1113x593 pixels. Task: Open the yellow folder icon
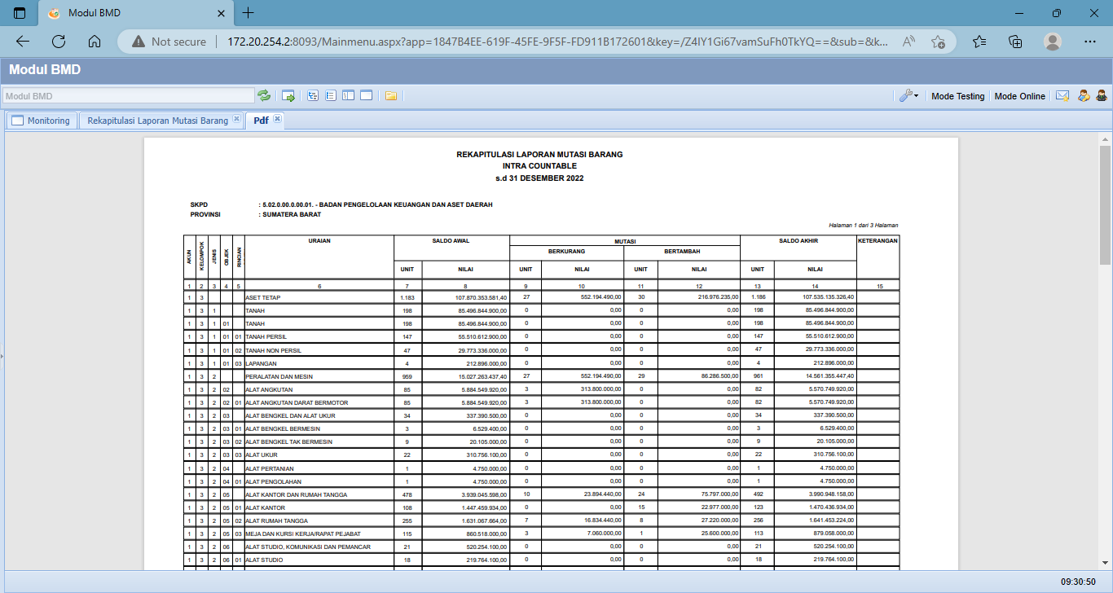[391, 95]
